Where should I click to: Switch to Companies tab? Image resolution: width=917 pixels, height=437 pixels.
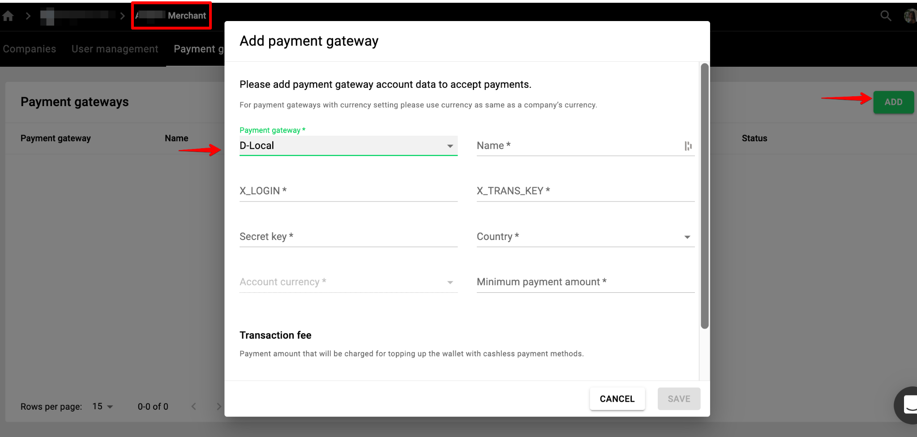(30, 49)
